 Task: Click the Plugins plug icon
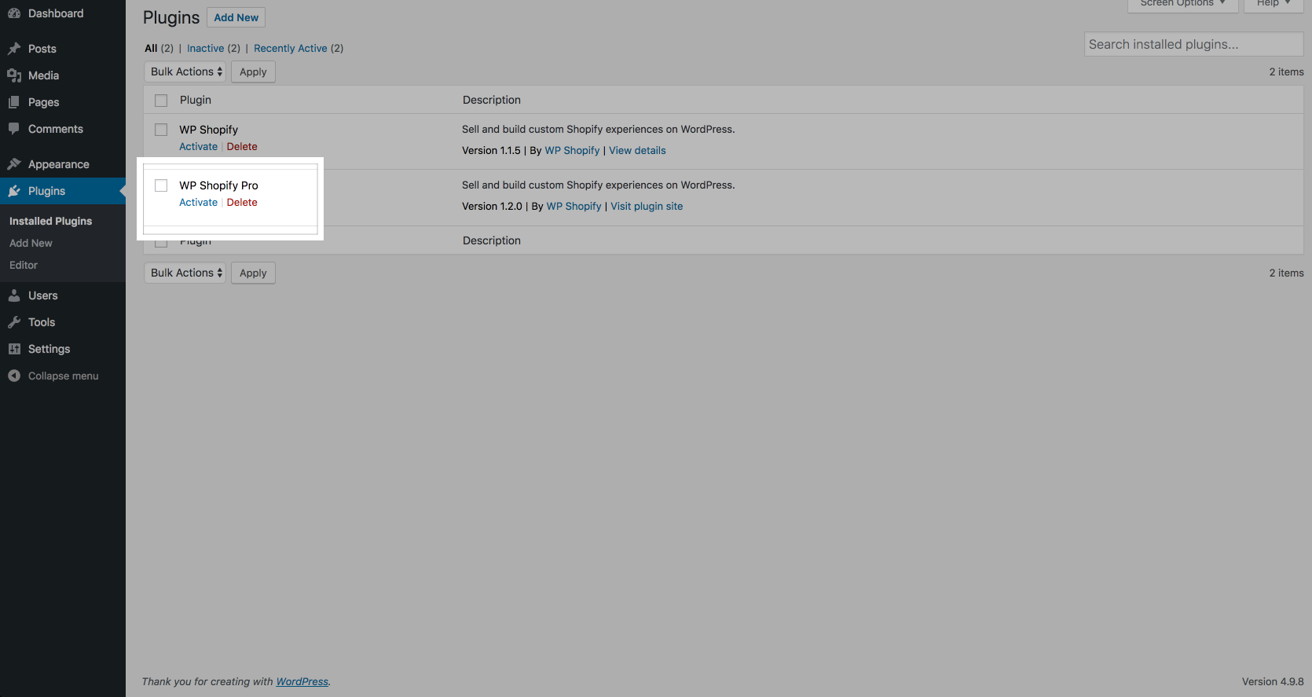(14, 191)
